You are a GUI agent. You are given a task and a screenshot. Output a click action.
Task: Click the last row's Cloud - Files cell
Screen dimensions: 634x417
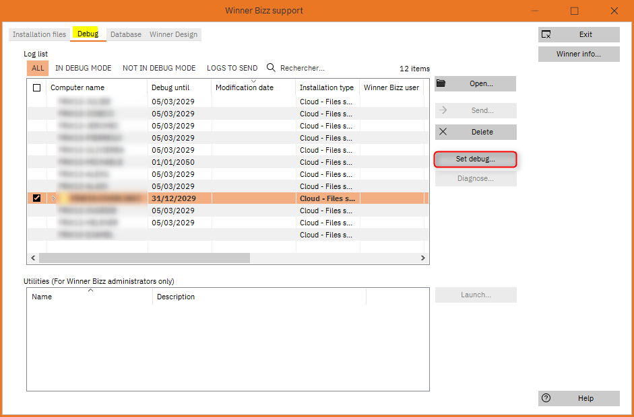tap(327, 235)
